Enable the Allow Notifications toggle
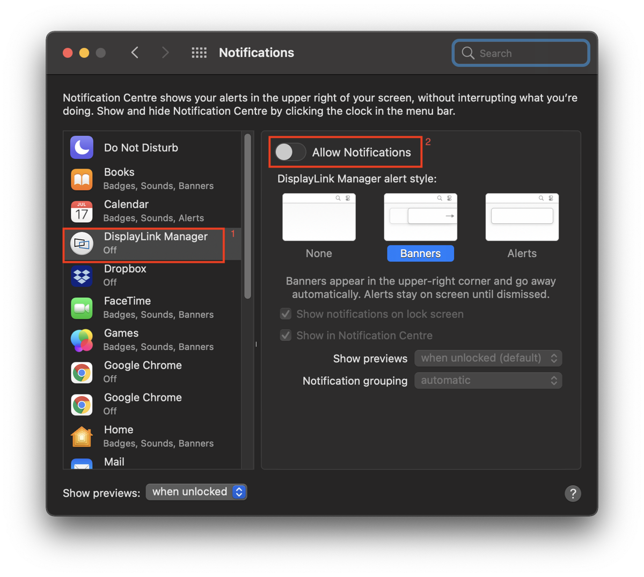 point(290,152)
